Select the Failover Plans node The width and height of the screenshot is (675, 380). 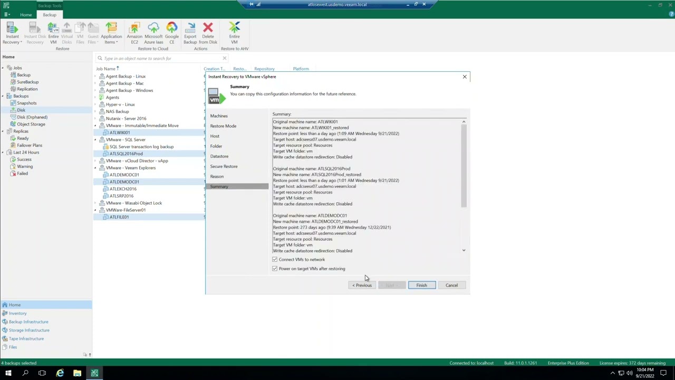[30, 145]
